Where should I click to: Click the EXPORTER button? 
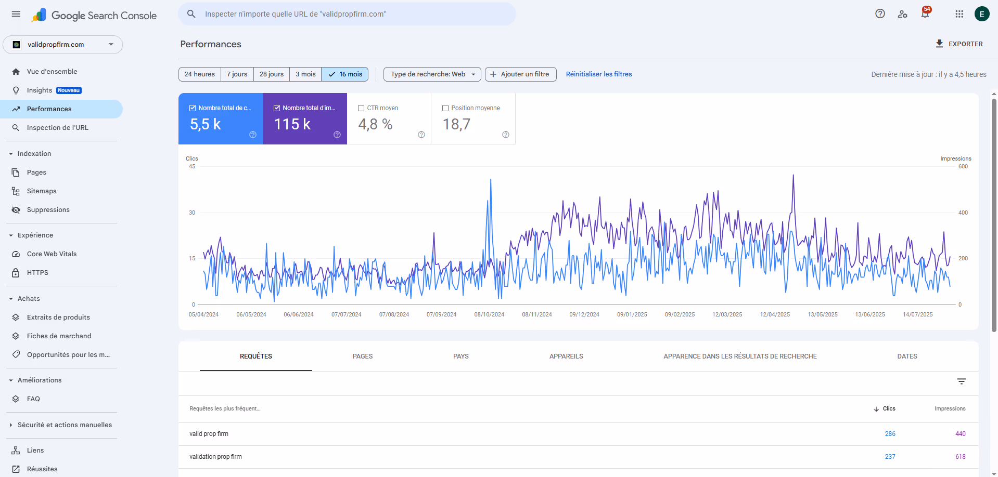point(959,44)
